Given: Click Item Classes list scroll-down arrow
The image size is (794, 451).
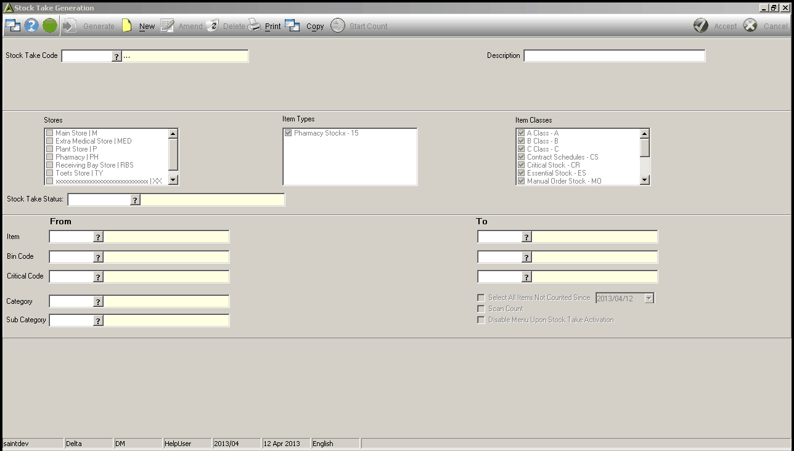Looking at the screenshot, I should 645,180.
